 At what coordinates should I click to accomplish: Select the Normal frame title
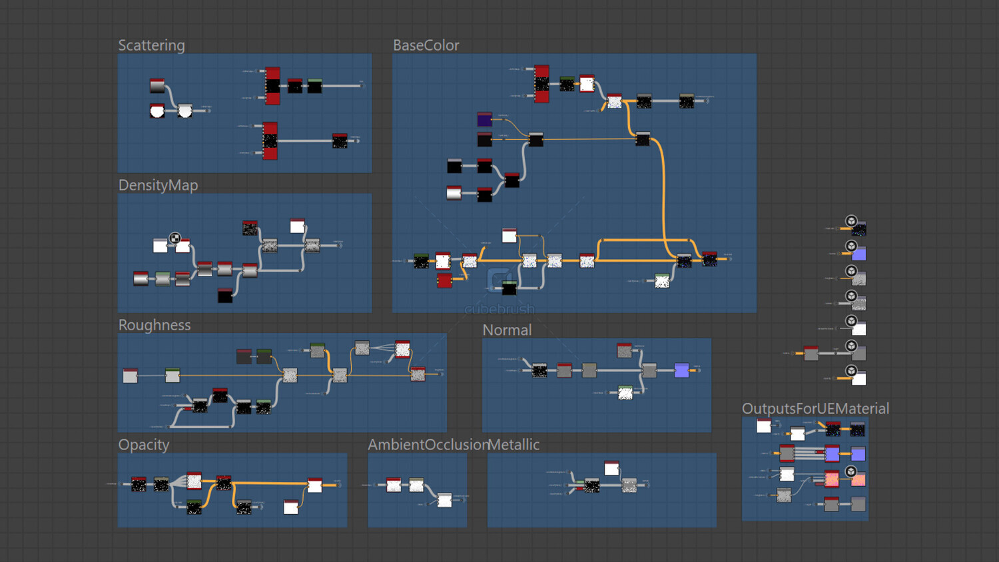tap(507, 330)
